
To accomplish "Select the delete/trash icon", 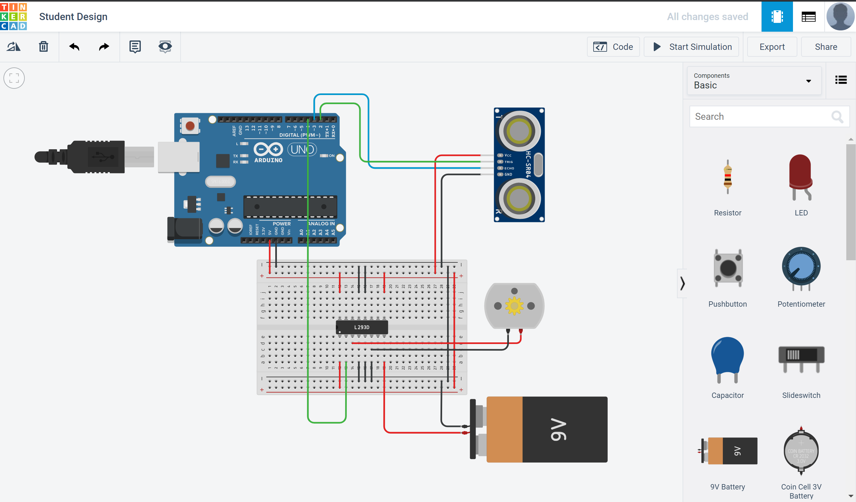I will [x=43, y=46].
